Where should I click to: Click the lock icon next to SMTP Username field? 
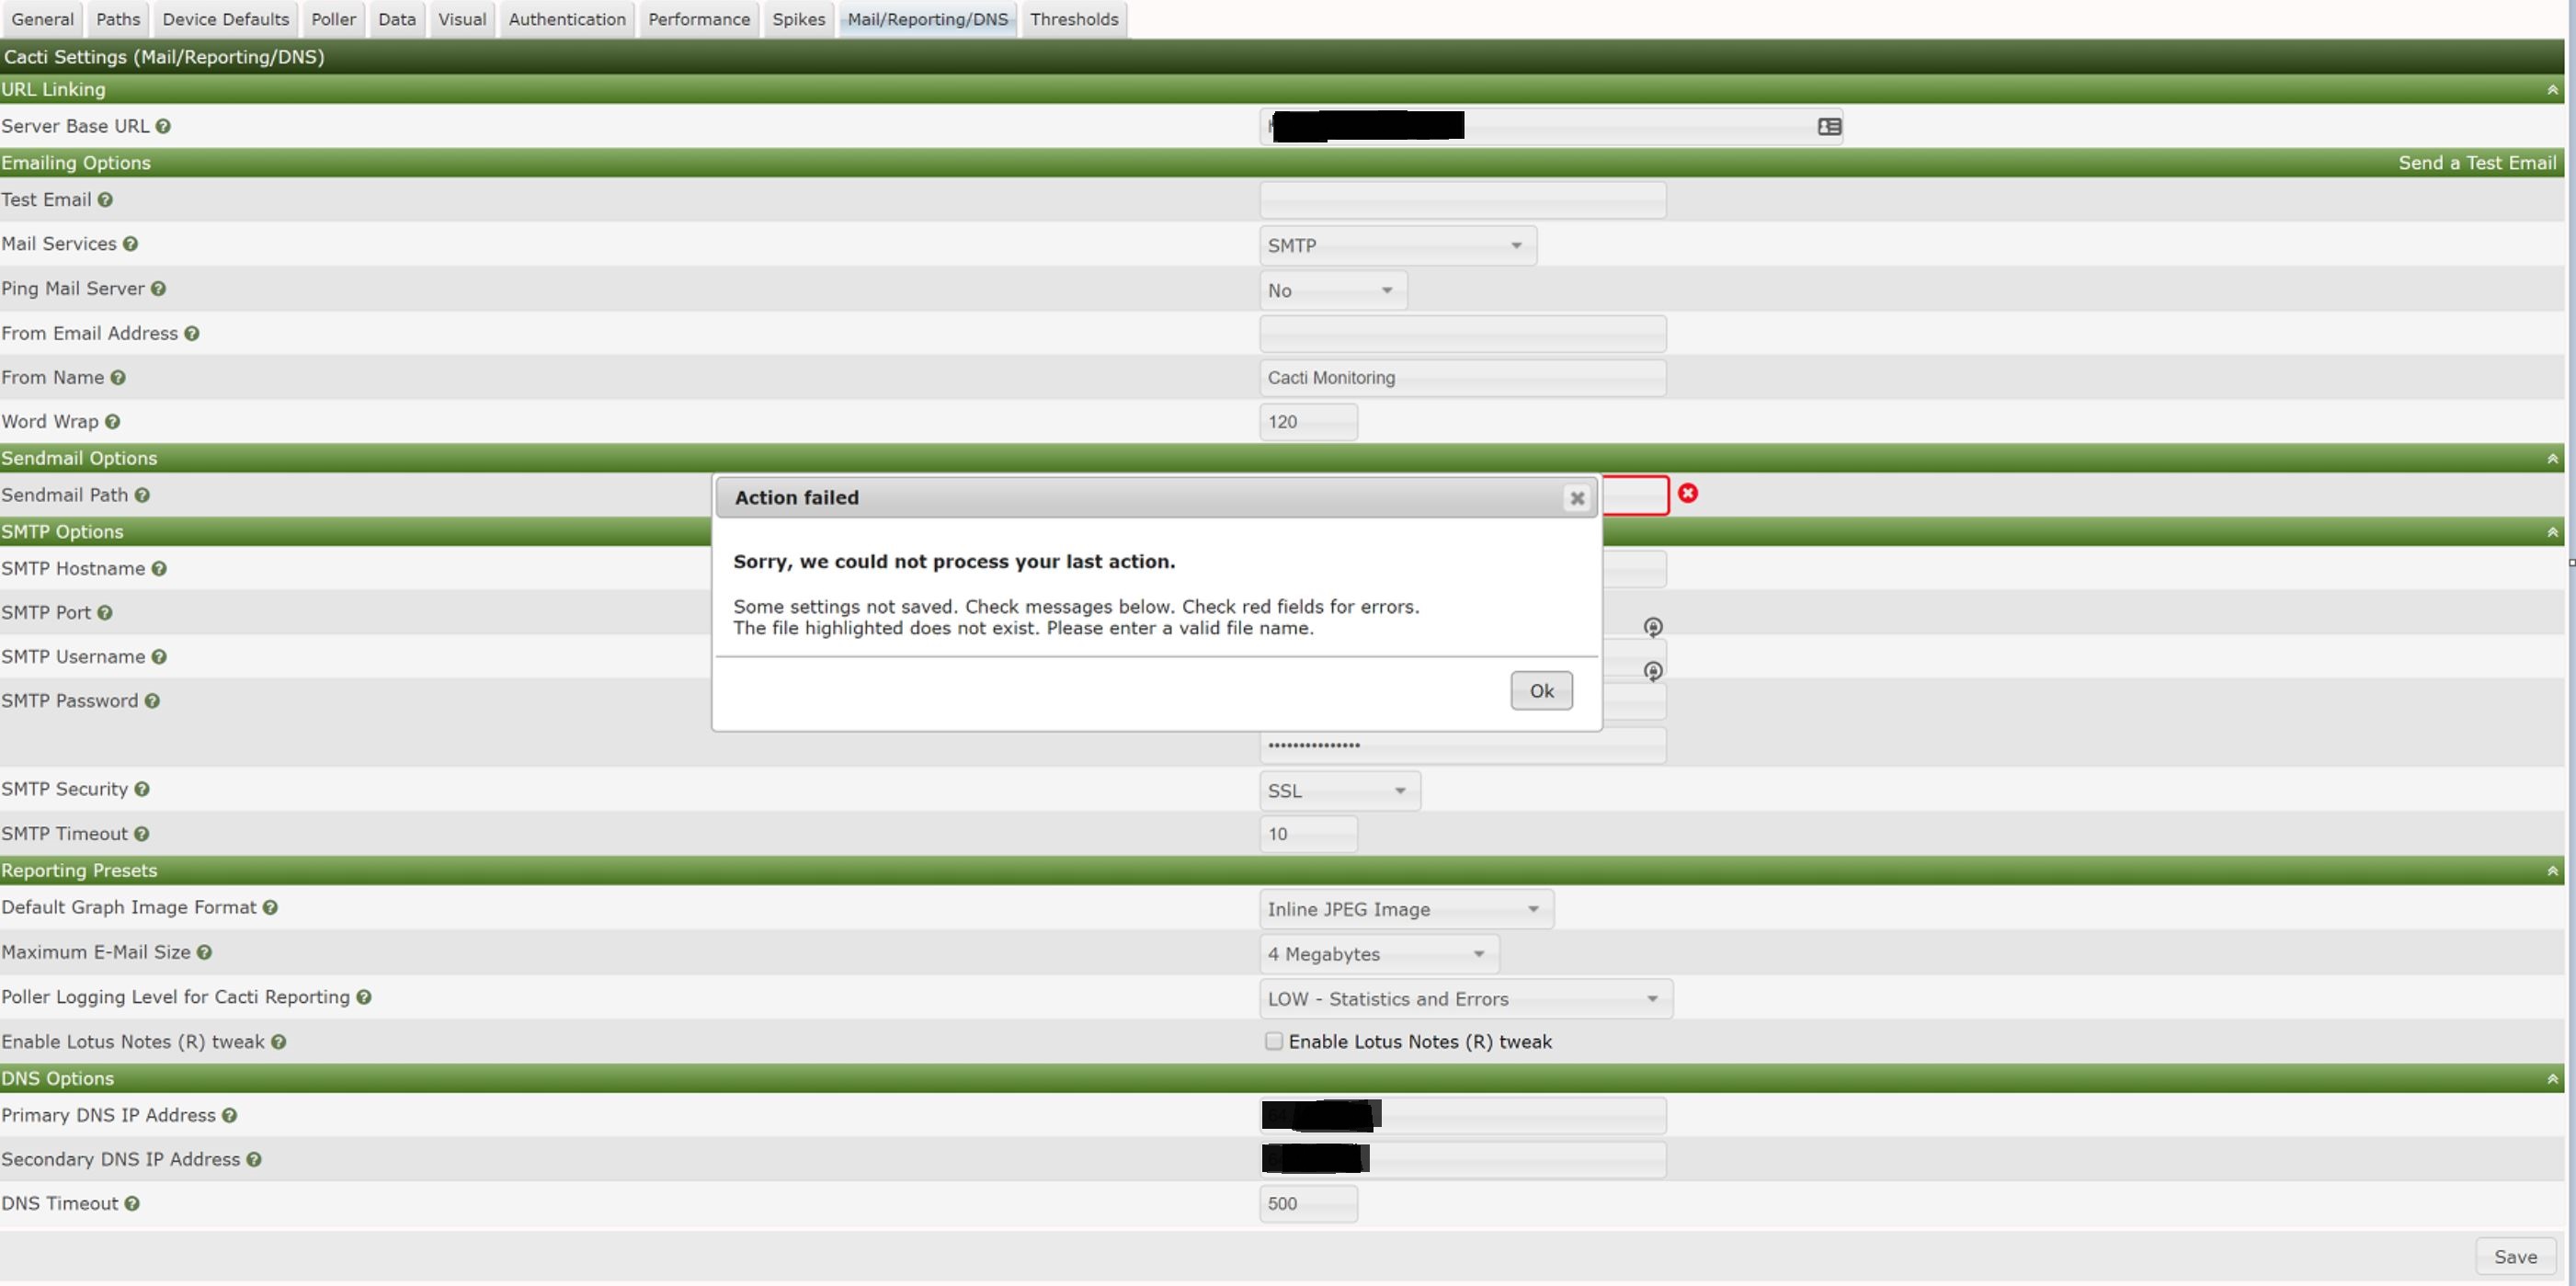tap(1653, 627)
